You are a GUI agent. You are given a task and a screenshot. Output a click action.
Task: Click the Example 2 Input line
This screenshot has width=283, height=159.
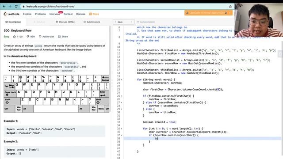point(23,150)
